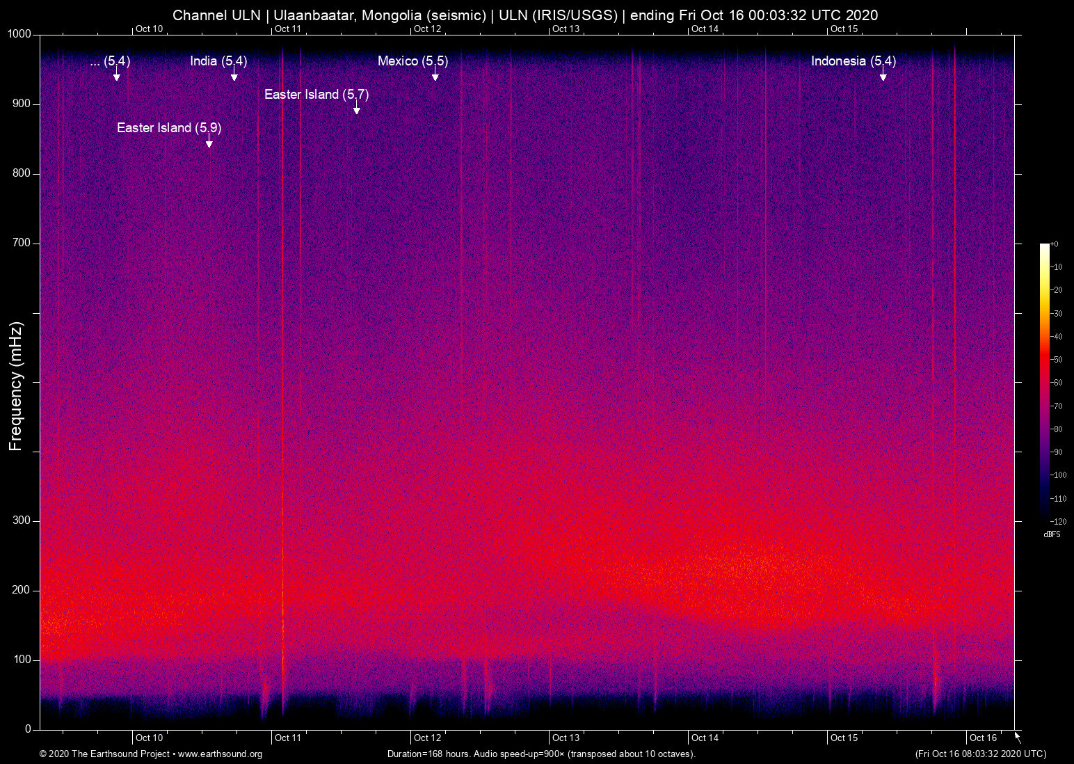Click the Frequency (mHz) axis title

click(x=15, y=386)
